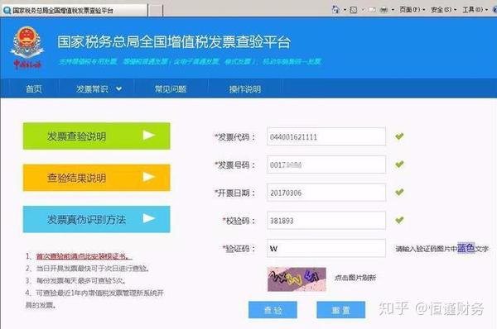Click note 可查验最近1年内增值税发票管理新系统开具的发票

(94, 299)
